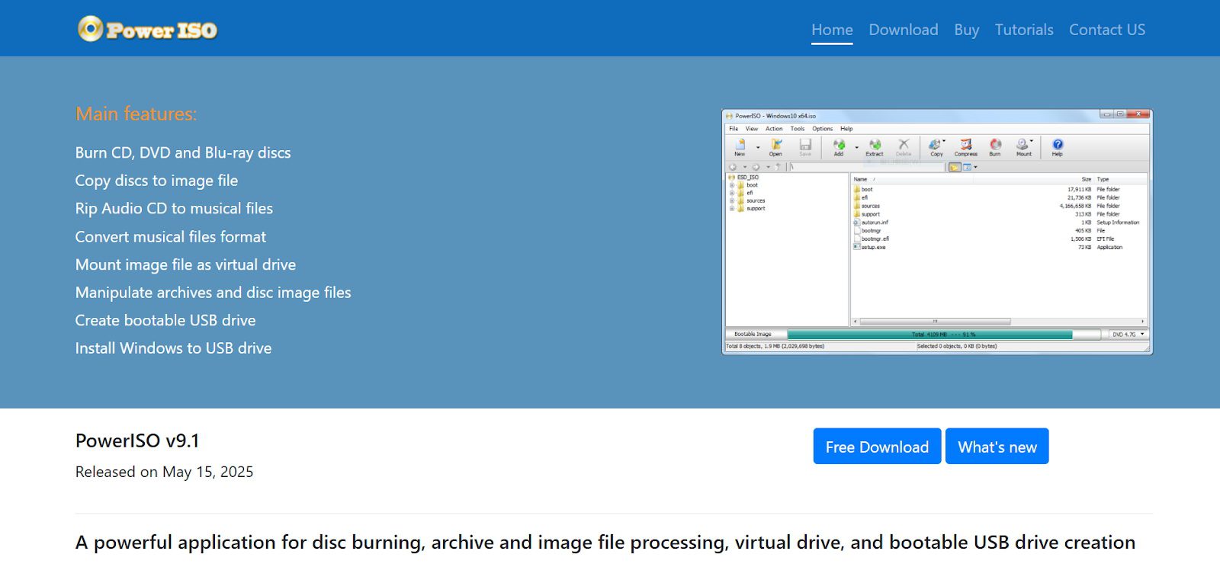1220x567 pixels.
Task: Expand the boot folder tree node
Action: [x=732, y=185]
